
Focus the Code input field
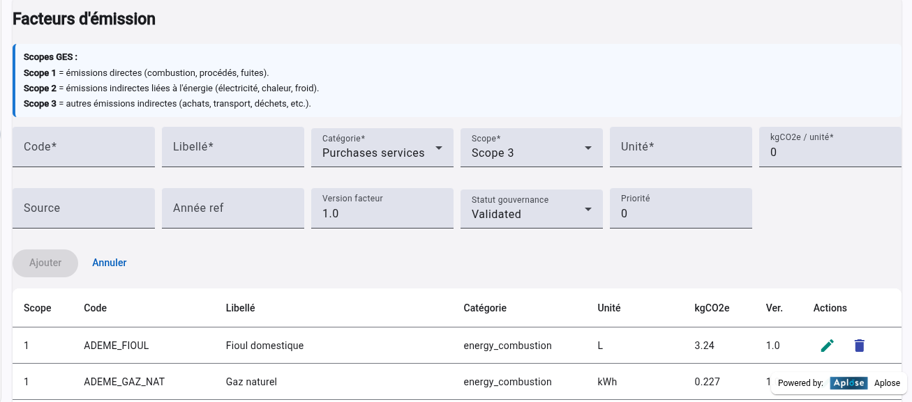83,147
